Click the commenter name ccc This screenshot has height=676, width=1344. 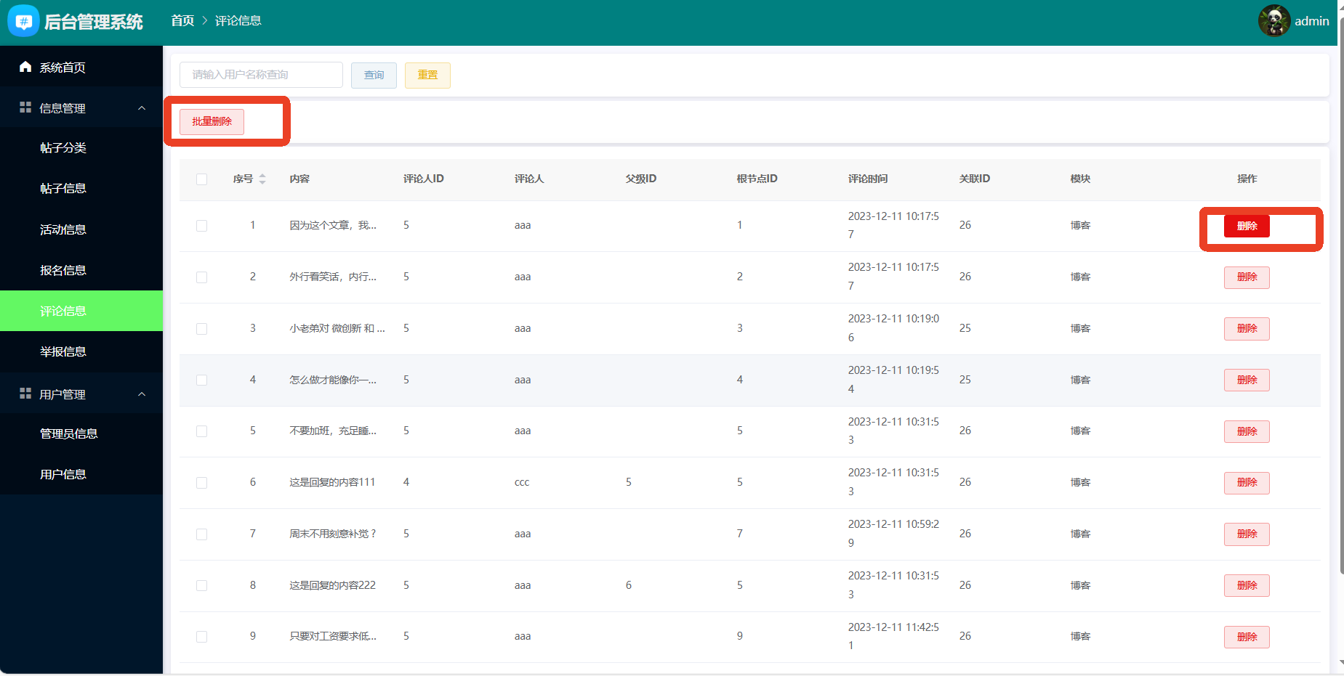tap(522, 482)
